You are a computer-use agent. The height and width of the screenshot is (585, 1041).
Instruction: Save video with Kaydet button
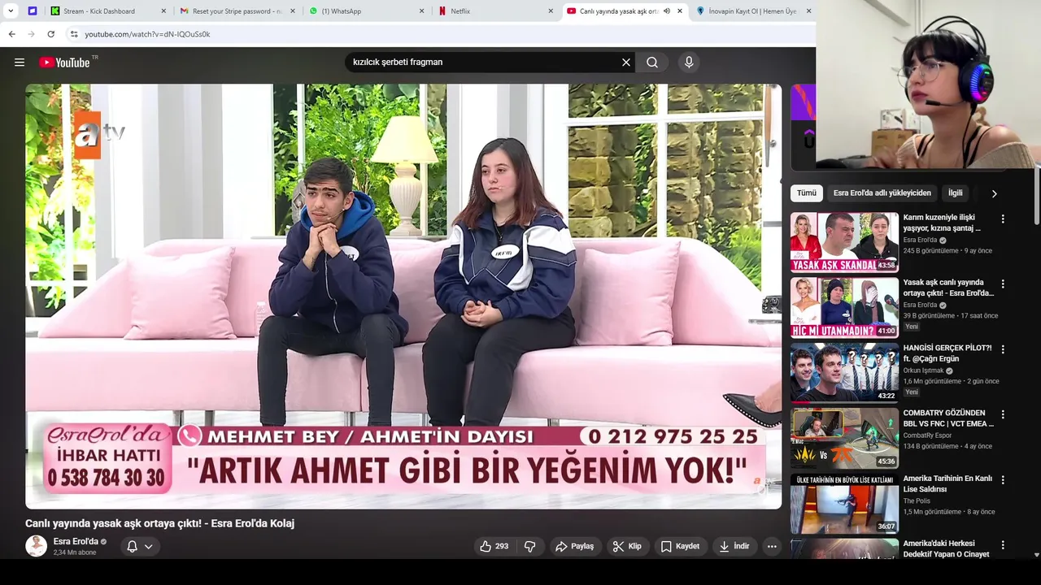pyautogui.click(x=680, y=547)
